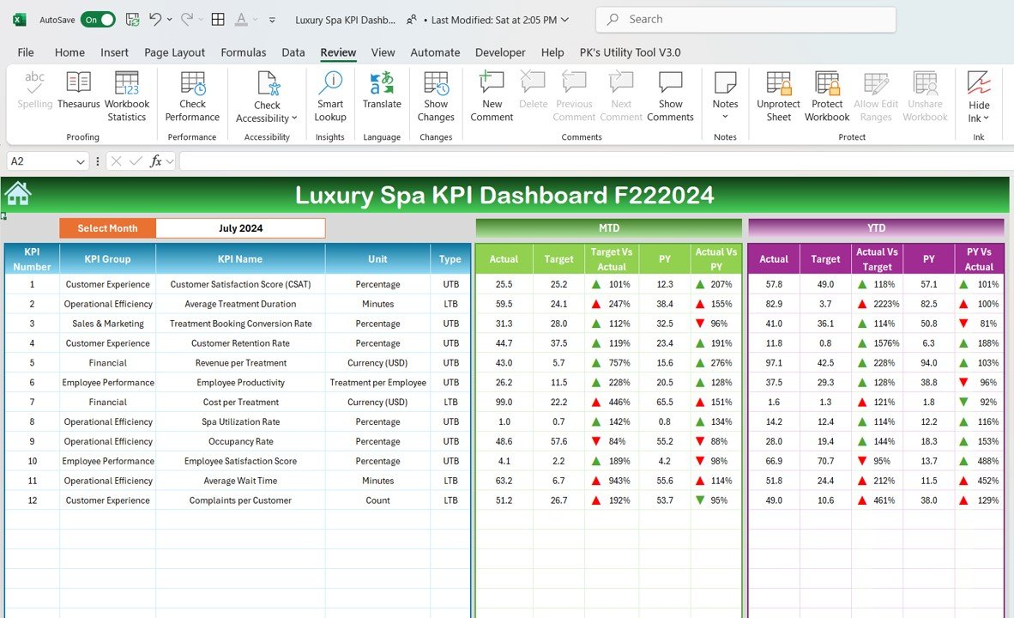
Task: Click the formula bar Enter checkmark
Action: tap(136, 161)
